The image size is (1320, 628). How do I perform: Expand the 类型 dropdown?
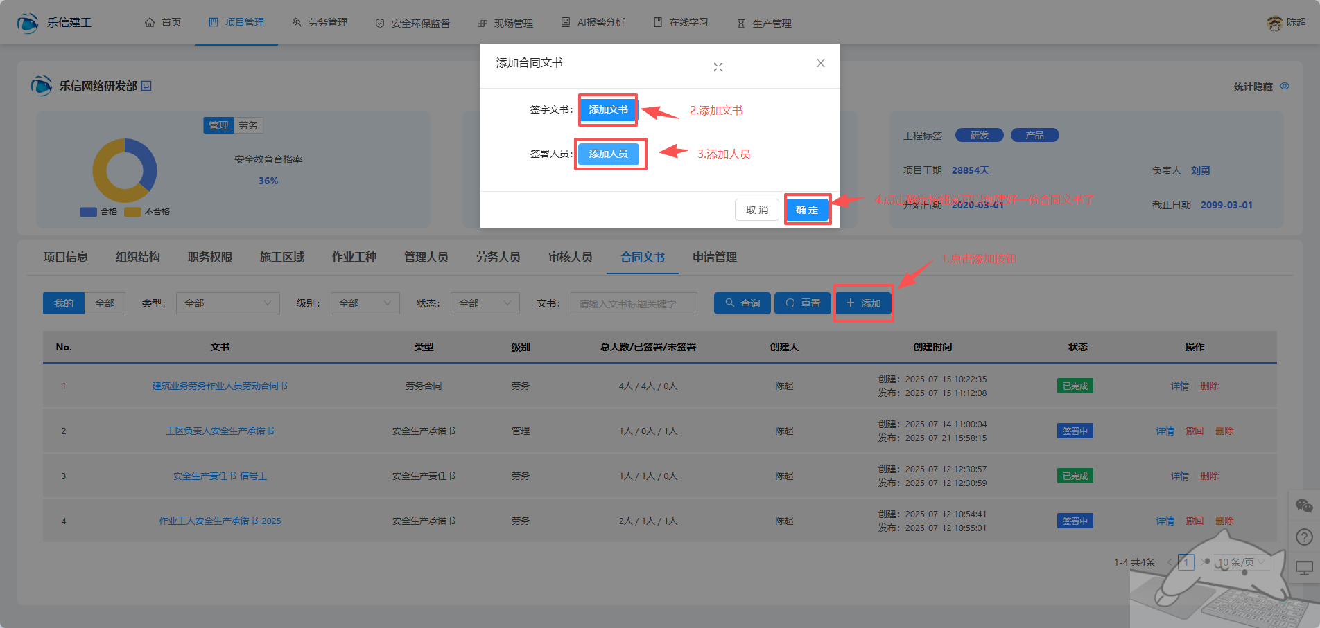(227, 303)
